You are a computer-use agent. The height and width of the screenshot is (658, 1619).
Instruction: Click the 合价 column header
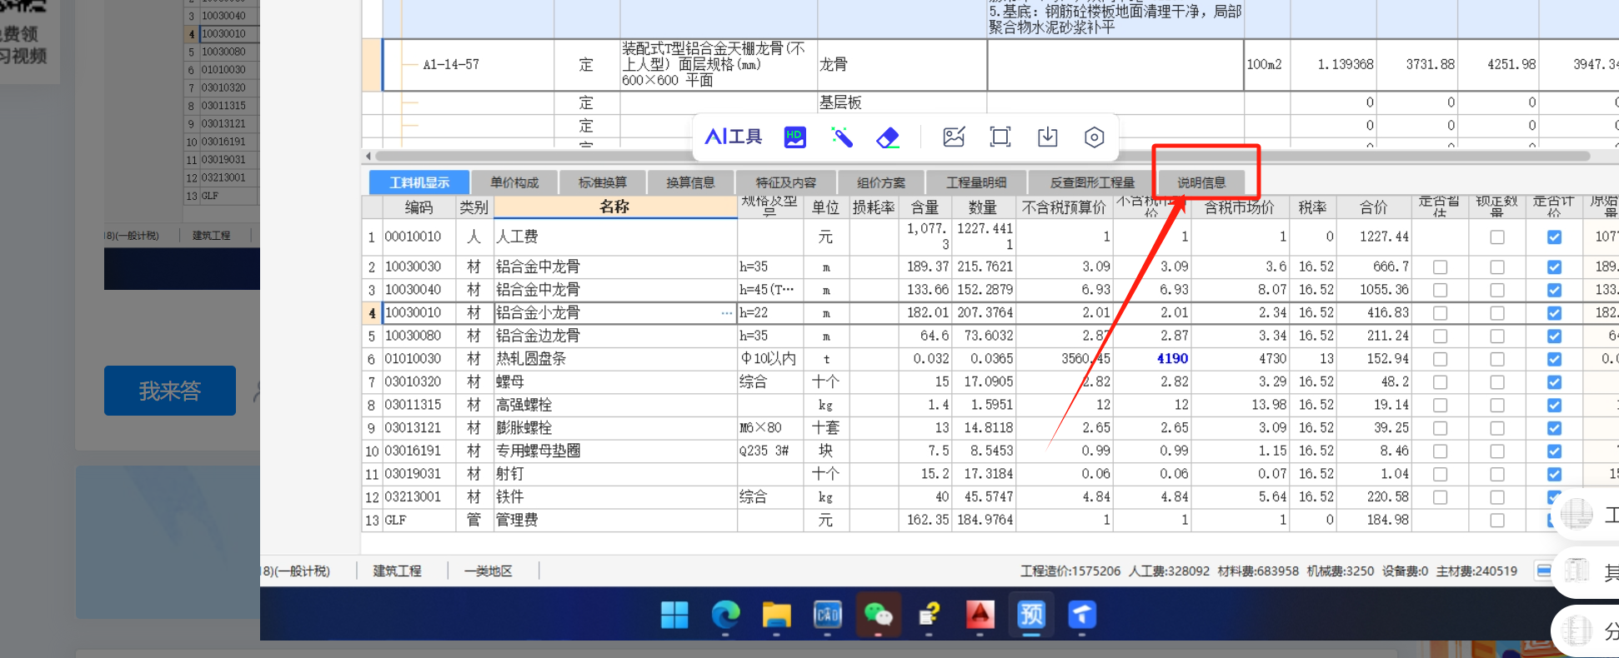1373,207
